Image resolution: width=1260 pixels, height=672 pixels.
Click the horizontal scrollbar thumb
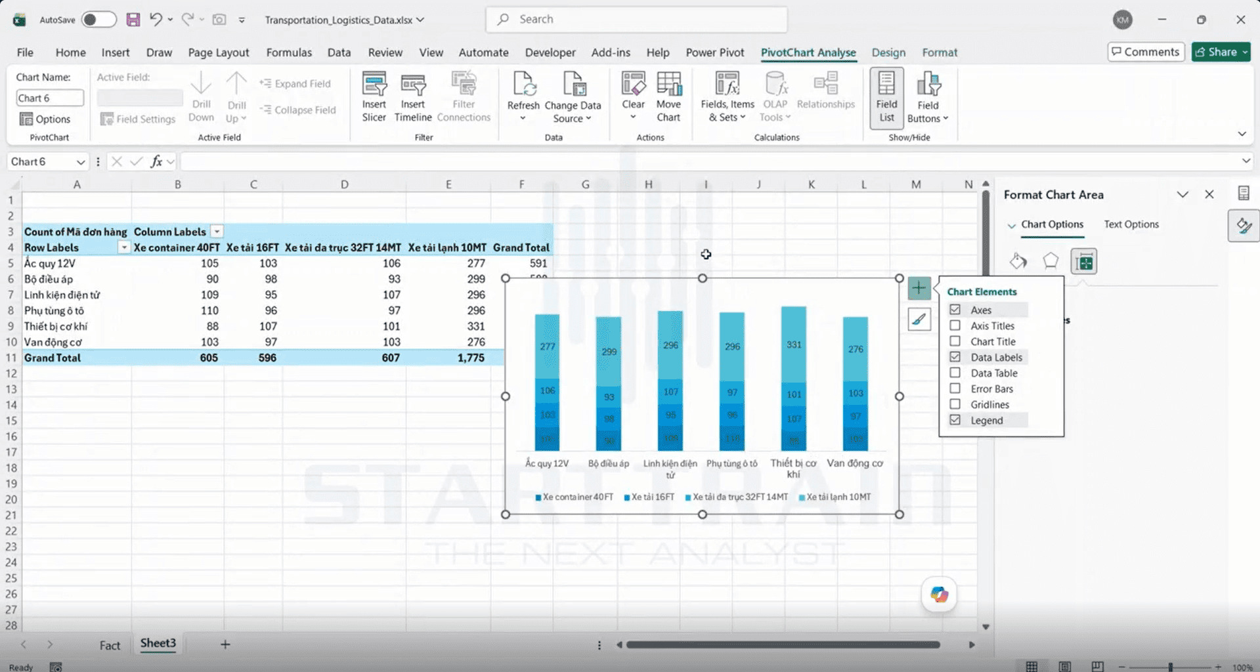[x=783, y=644]
